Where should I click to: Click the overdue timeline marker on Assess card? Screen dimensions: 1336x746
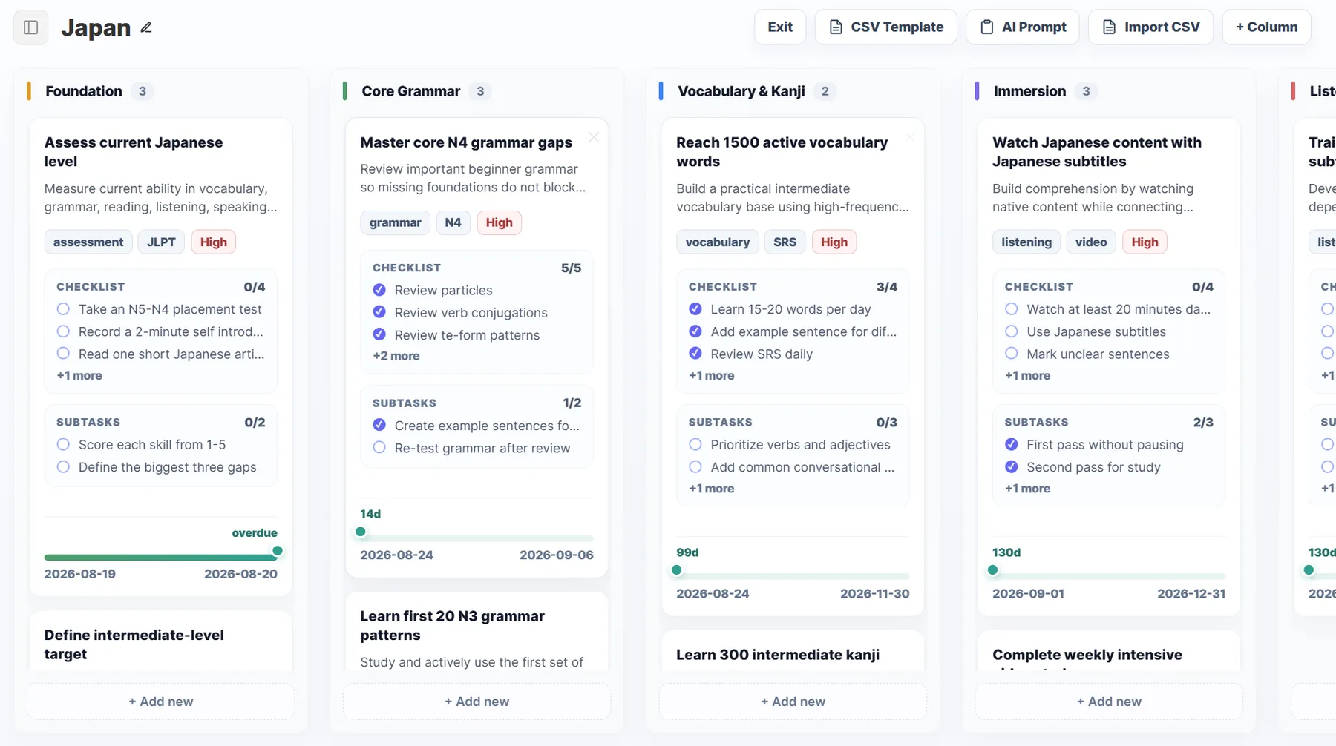pyautogui.click(x=278, y=551)
